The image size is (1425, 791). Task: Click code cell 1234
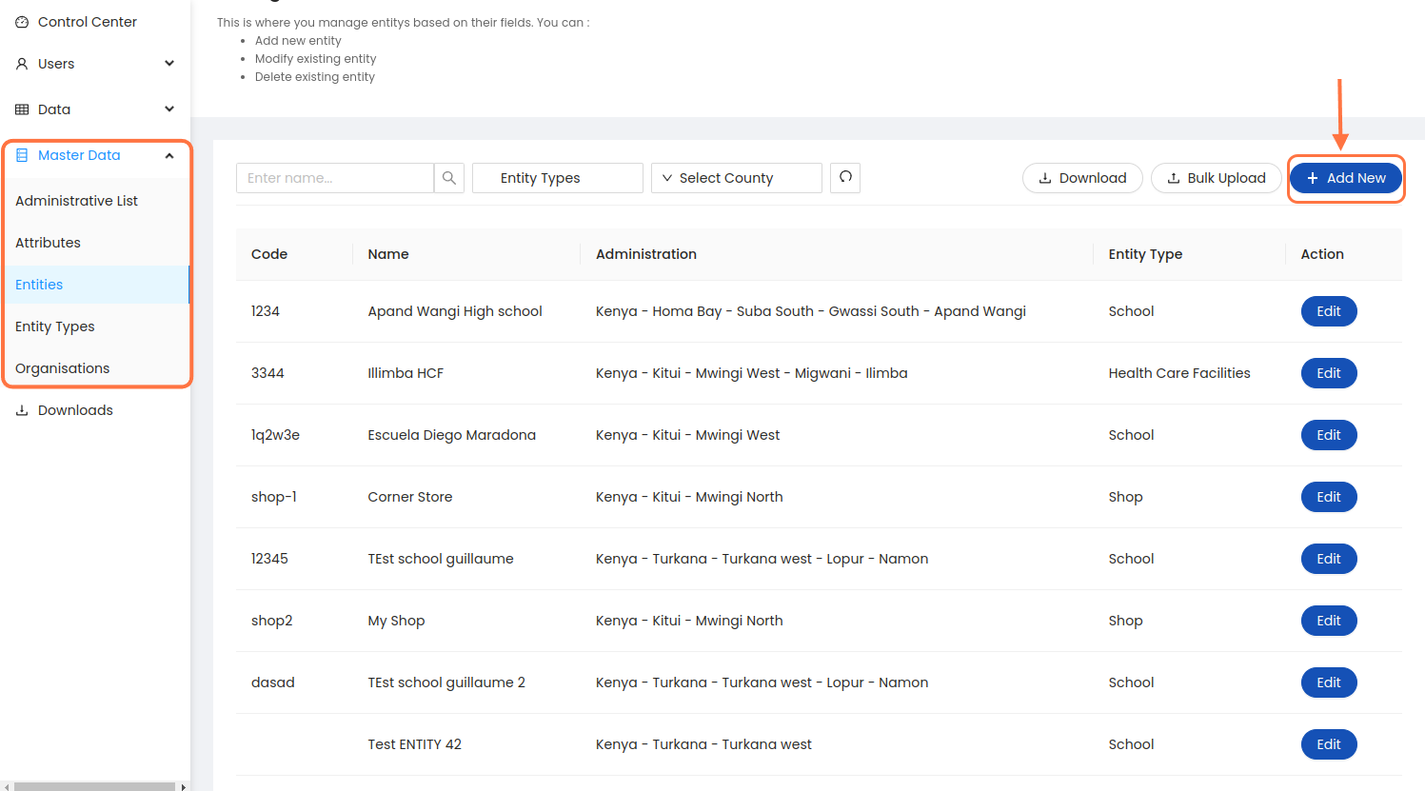point(266,311)
